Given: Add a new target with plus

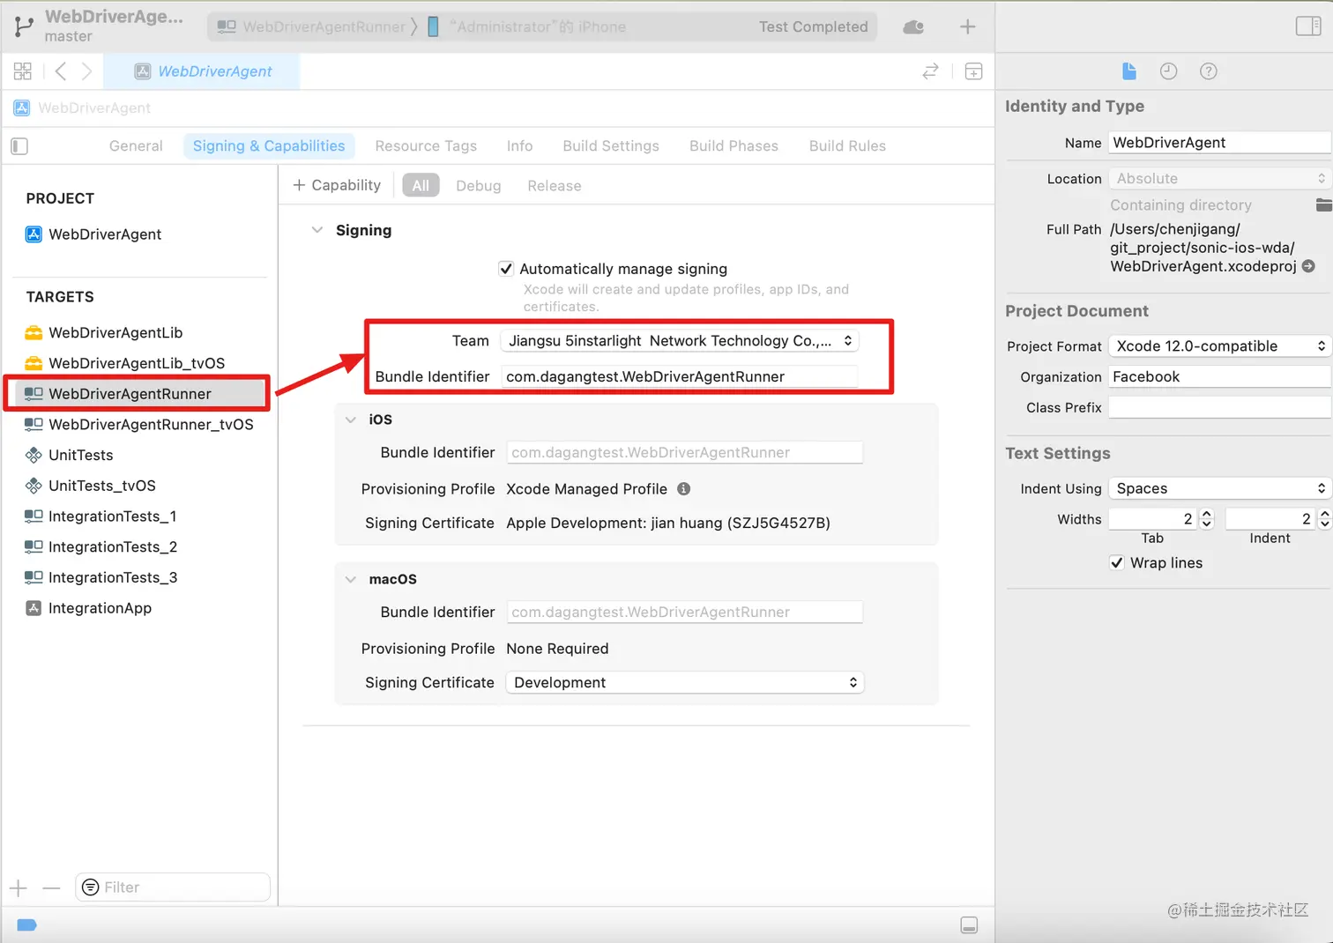Looking at the screenshot, I should [x=19, y=887].
